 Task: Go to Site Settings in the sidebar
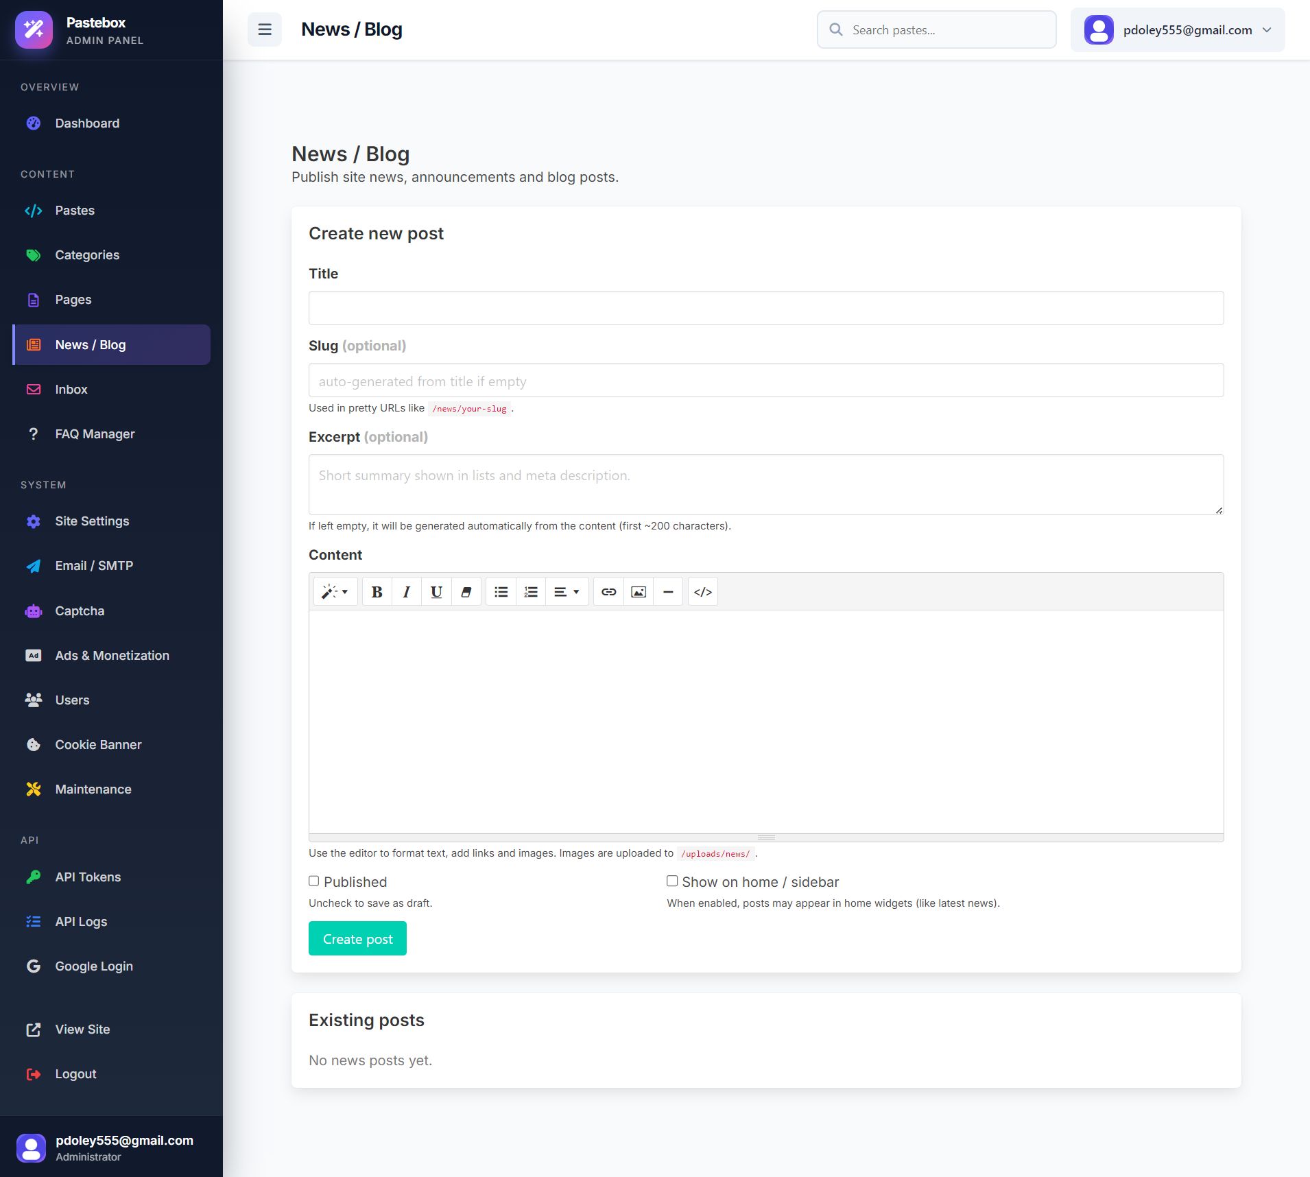(x=92, y=521)
